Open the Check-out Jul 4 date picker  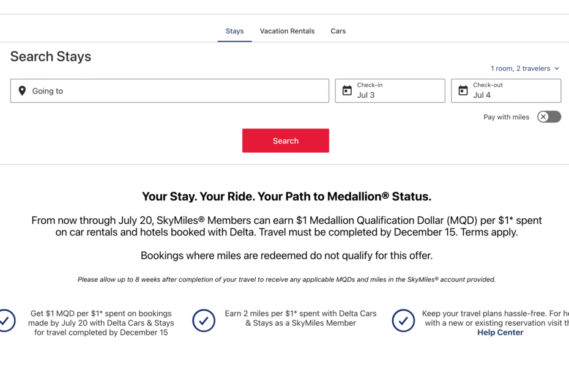point(506,90)
